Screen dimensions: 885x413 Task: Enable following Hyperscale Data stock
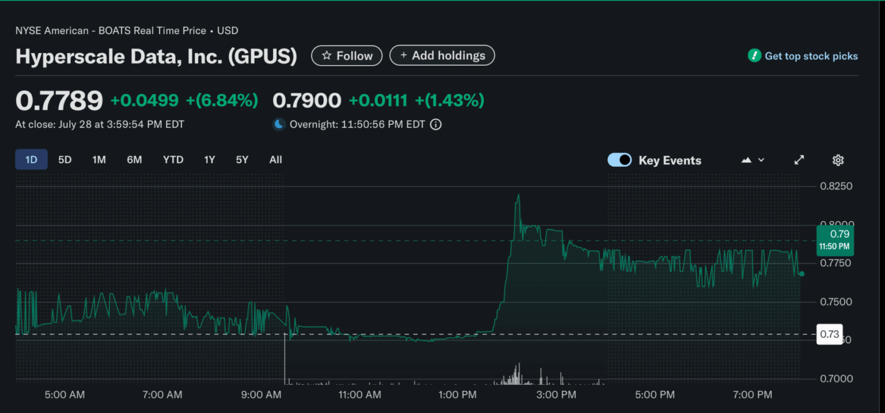346,55
